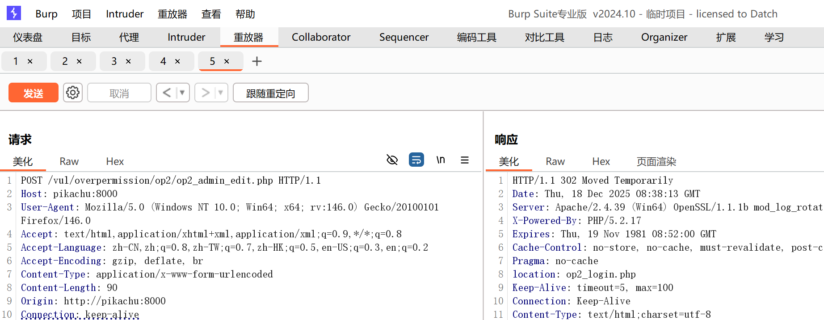Click the 取消 cancel button
This screenshot has height=320, width=824.
119,93
